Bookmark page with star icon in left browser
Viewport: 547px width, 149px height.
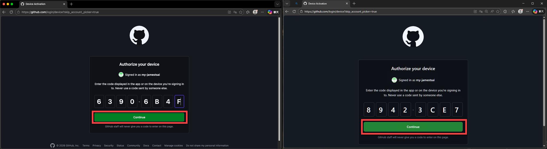pos(241,12)
